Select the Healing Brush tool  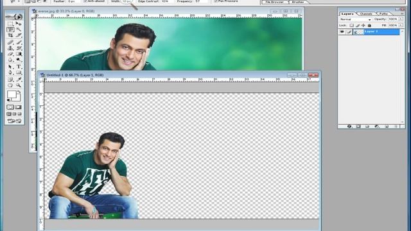click(x=10, y=42)
